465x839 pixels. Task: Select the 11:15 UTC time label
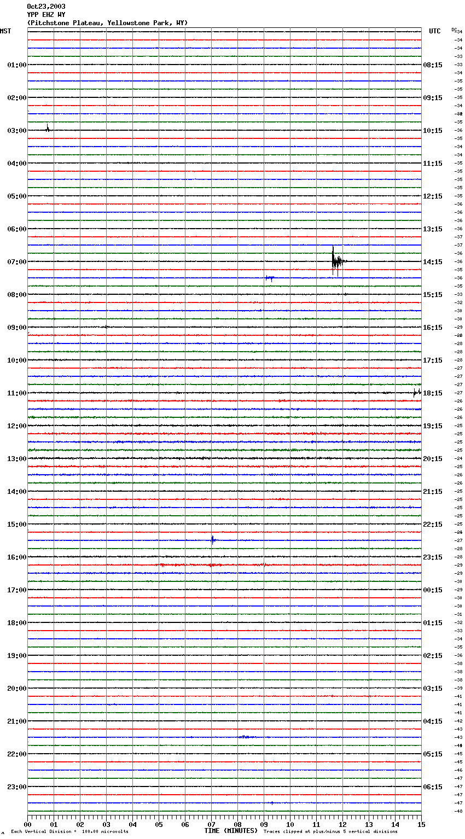pos(433,164)
